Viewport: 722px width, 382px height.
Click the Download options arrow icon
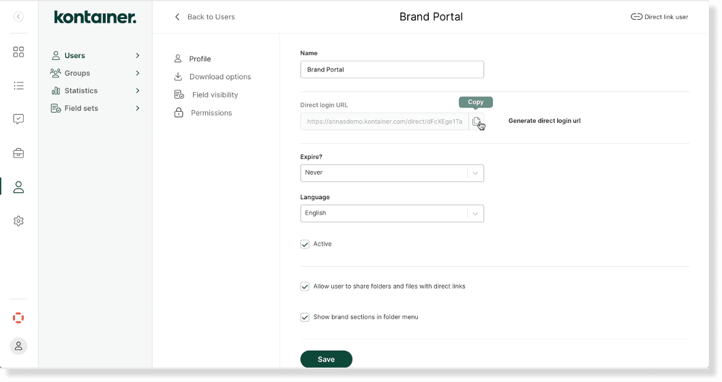(x=178, y=76)
